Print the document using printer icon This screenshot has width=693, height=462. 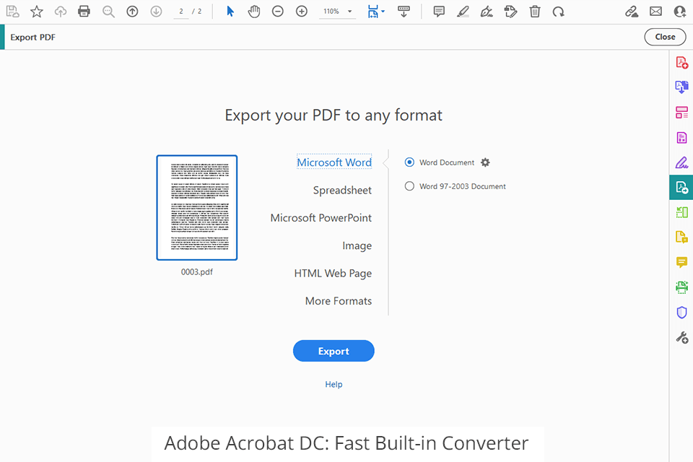84,12
